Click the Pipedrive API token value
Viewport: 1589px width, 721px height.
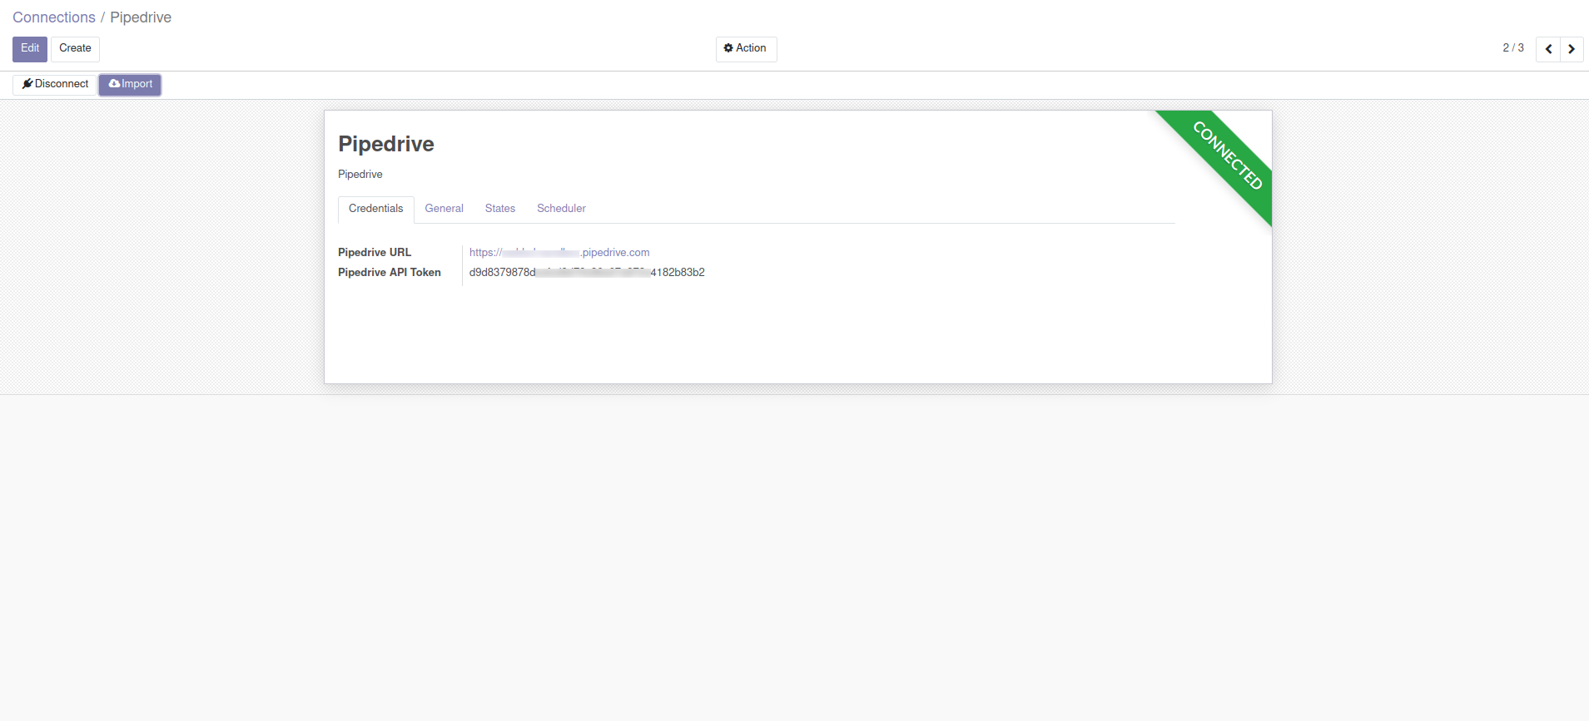click(x=587, y=273)
